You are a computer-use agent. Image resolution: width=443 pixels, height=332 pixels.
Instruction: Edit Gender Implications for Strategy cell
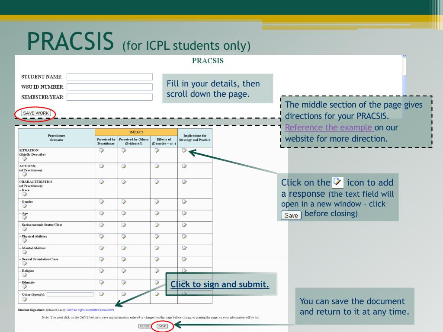click(x=184, y=202)
